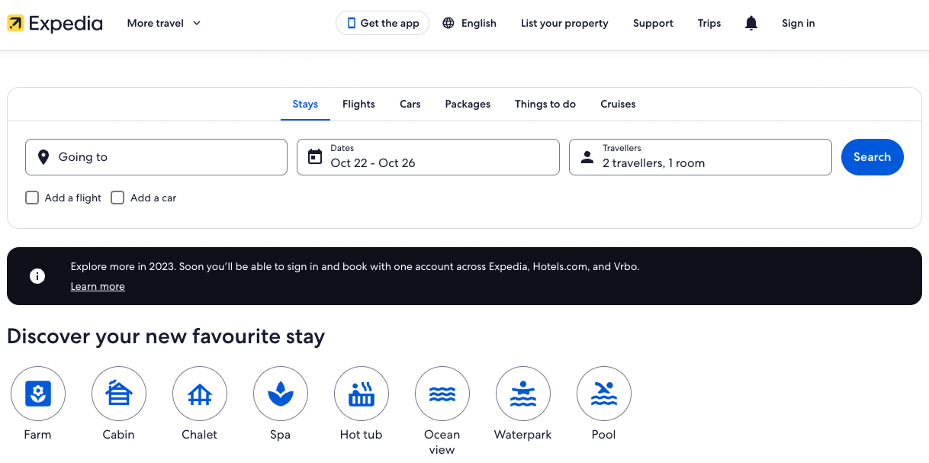
Task: Open the Things to do tab
Action: (545, 104)
